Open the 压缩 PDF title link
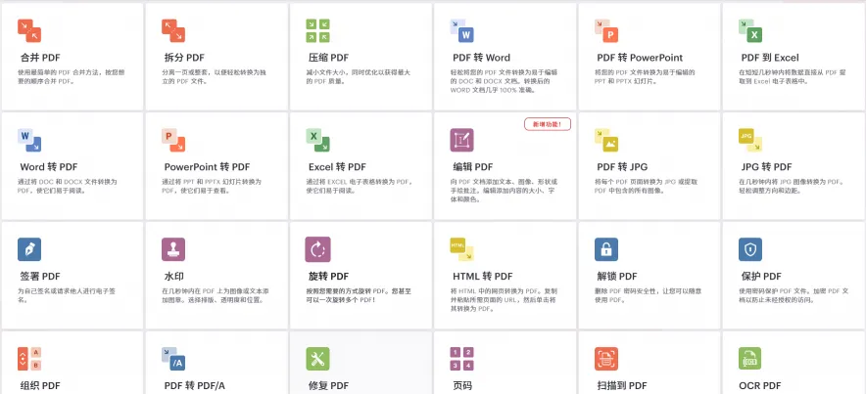 tap(328, 58)
